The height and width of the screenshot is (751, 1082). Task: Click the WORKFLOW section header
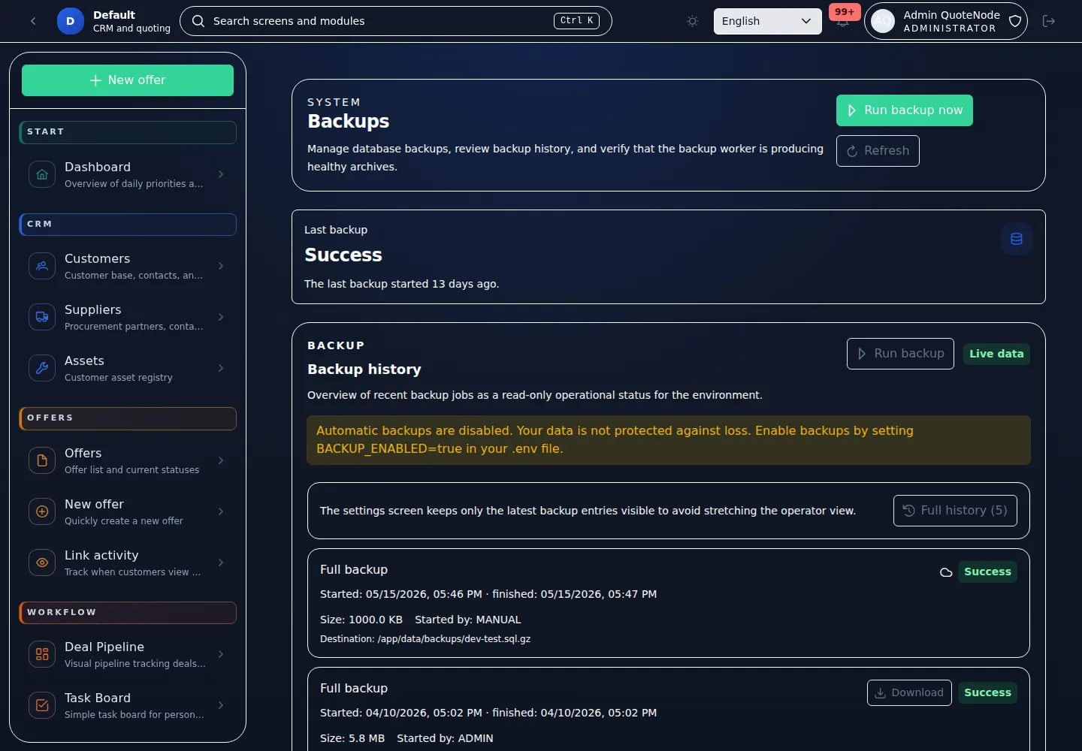(128, 613)
